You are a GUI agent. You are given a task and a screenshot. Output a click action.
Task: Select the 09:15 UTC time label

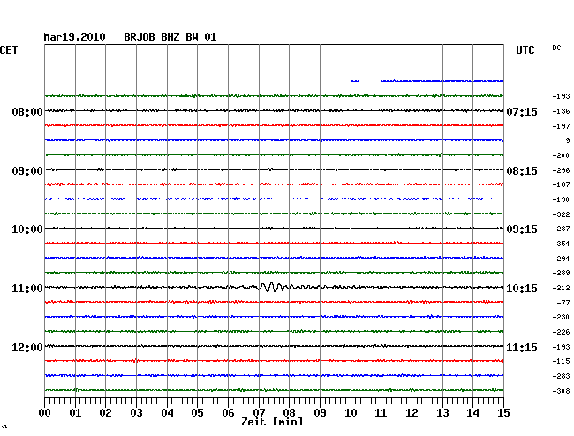click(522, 229)
